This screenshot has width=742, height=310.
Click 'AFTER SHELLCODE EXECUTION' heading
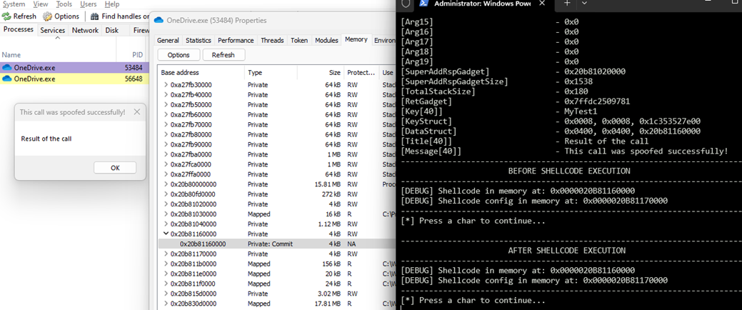click(x=567, y=251)
